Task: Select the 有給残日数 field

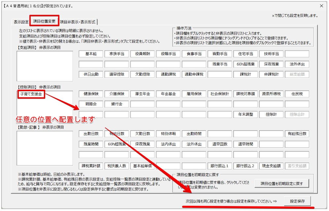Action: (297, 134)
